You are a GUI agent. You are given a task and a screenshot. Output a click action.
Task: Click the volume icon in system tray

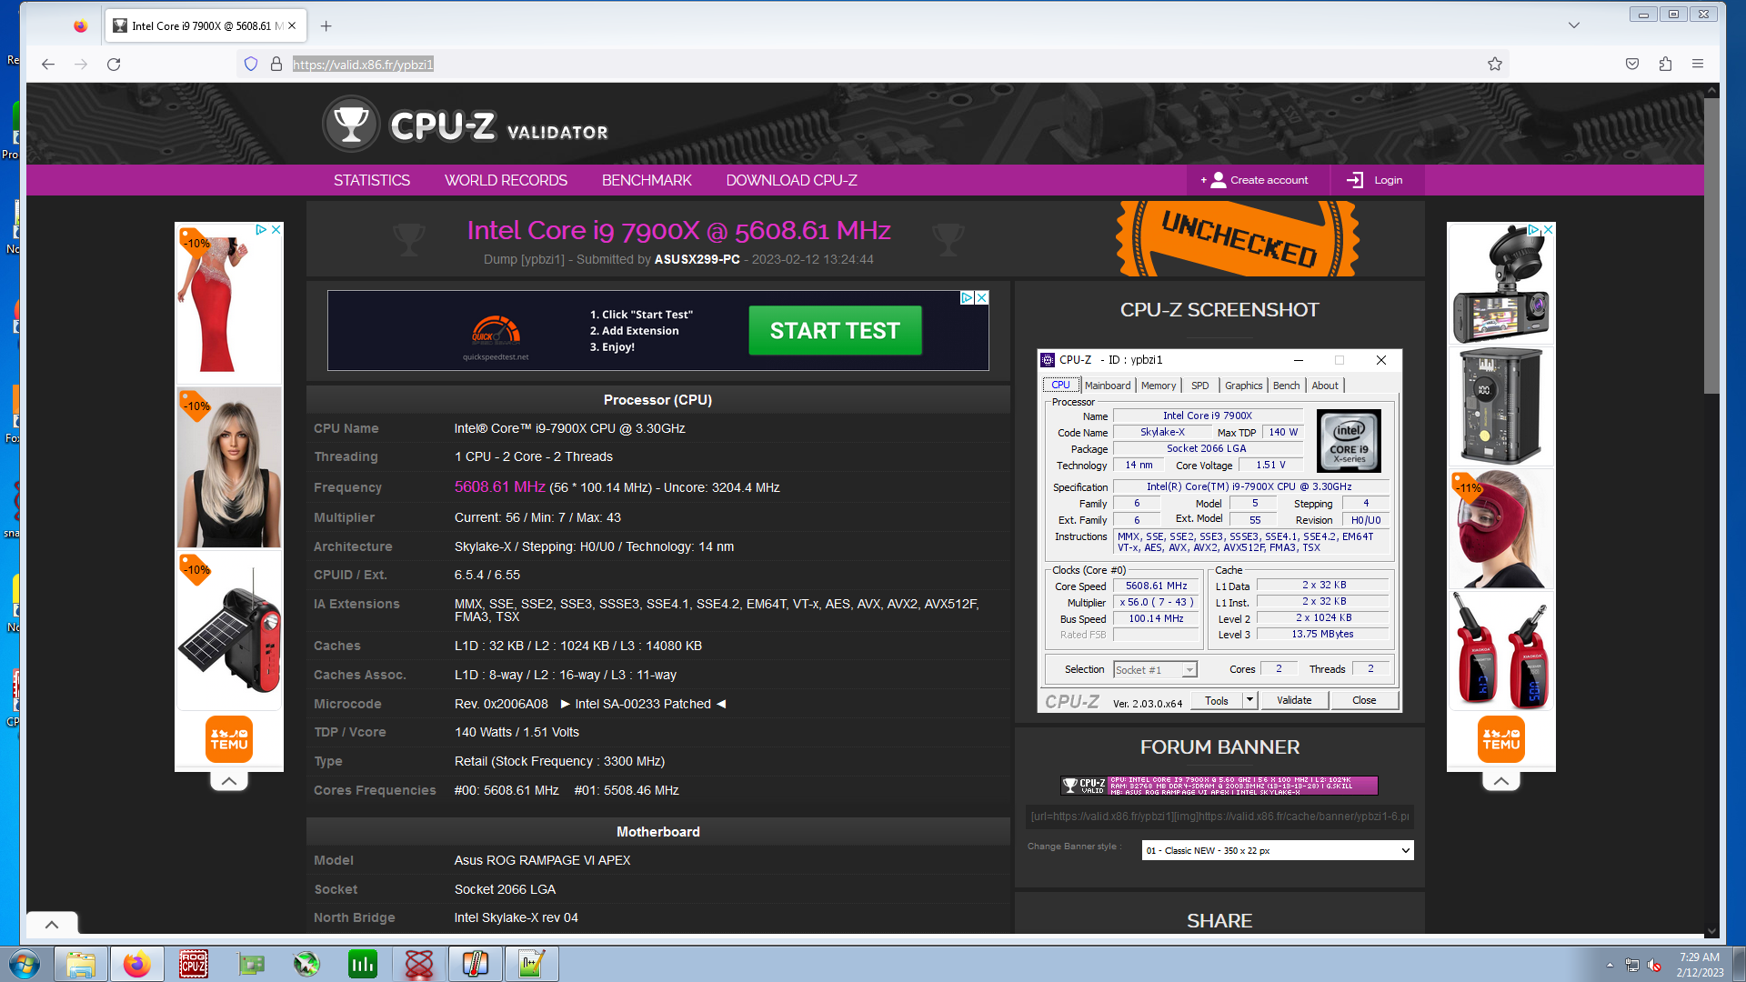1654,965
